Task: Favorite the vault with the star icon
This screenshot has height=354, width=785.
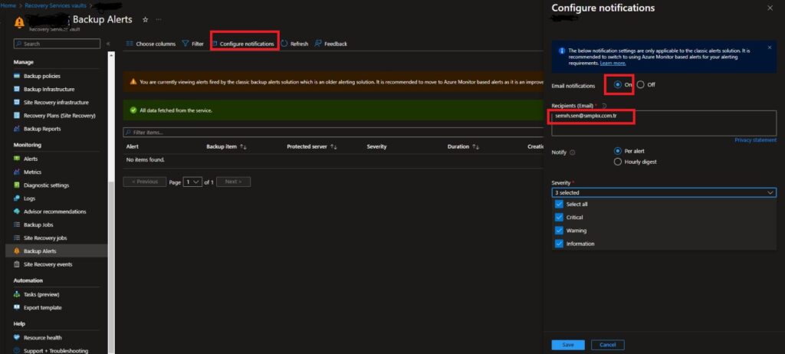Action: pos(145,18)
